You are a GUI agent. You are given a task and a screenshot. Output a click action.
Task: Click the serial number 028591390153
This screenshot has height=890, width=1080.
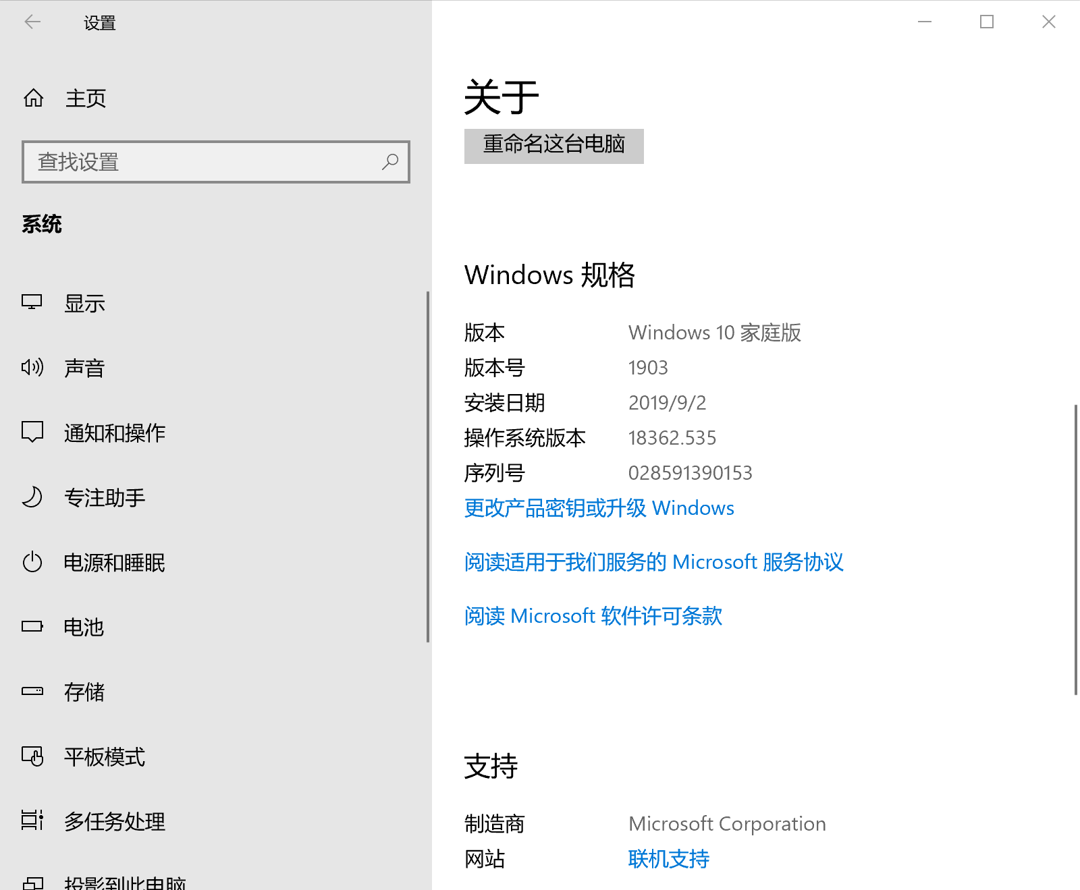click(x=691, y=473)
